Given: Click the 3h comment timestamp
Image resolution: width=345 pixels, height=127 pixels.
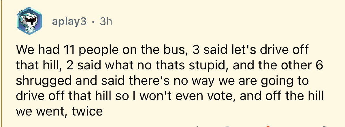Looking at the screenshot, I should click(x=105, y=22).
